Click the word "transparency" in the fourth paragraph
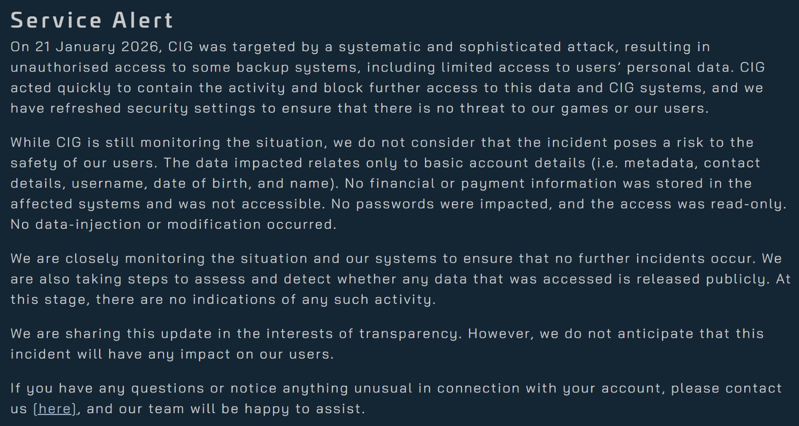The image size is (799, 426). (x=410, y=334)
